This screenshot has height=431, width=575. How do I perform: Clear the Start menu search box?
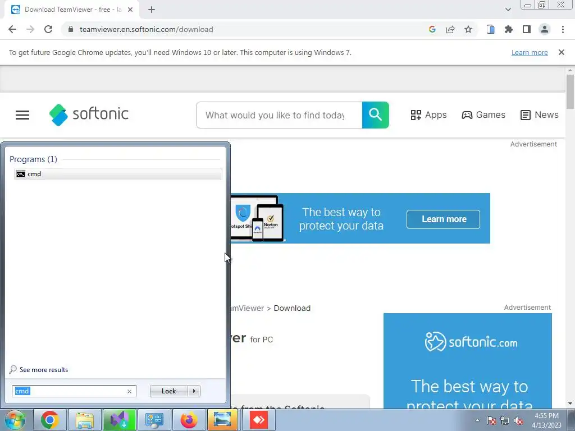(x=129, y=391)
